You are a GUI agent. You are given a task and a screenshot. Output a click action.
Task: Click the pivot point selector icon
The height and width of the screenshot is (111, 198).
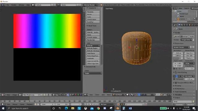tap(133, 95)
